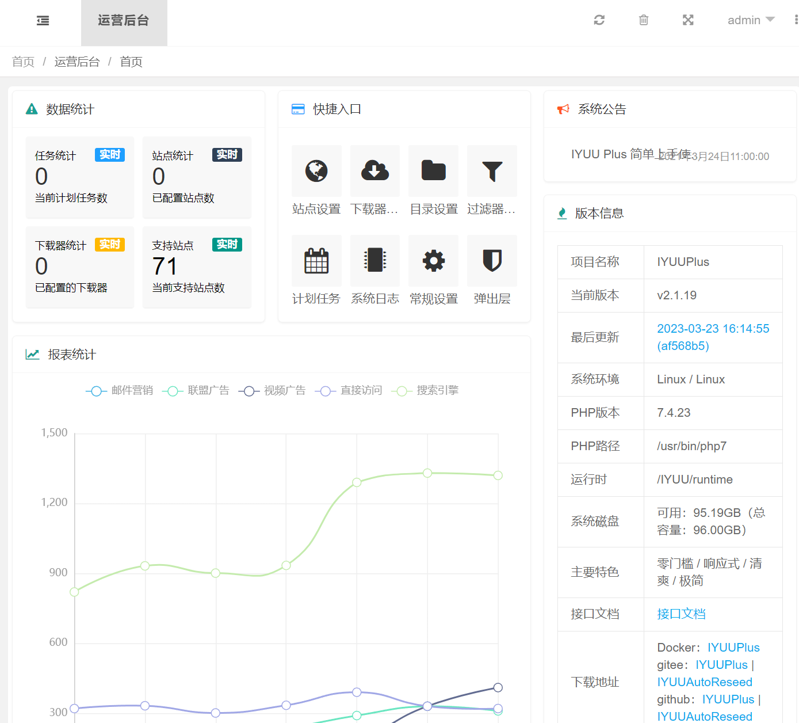Open 过滤器 funnel icon
This screenshot has width=799, height=723.
coord(492,171)
